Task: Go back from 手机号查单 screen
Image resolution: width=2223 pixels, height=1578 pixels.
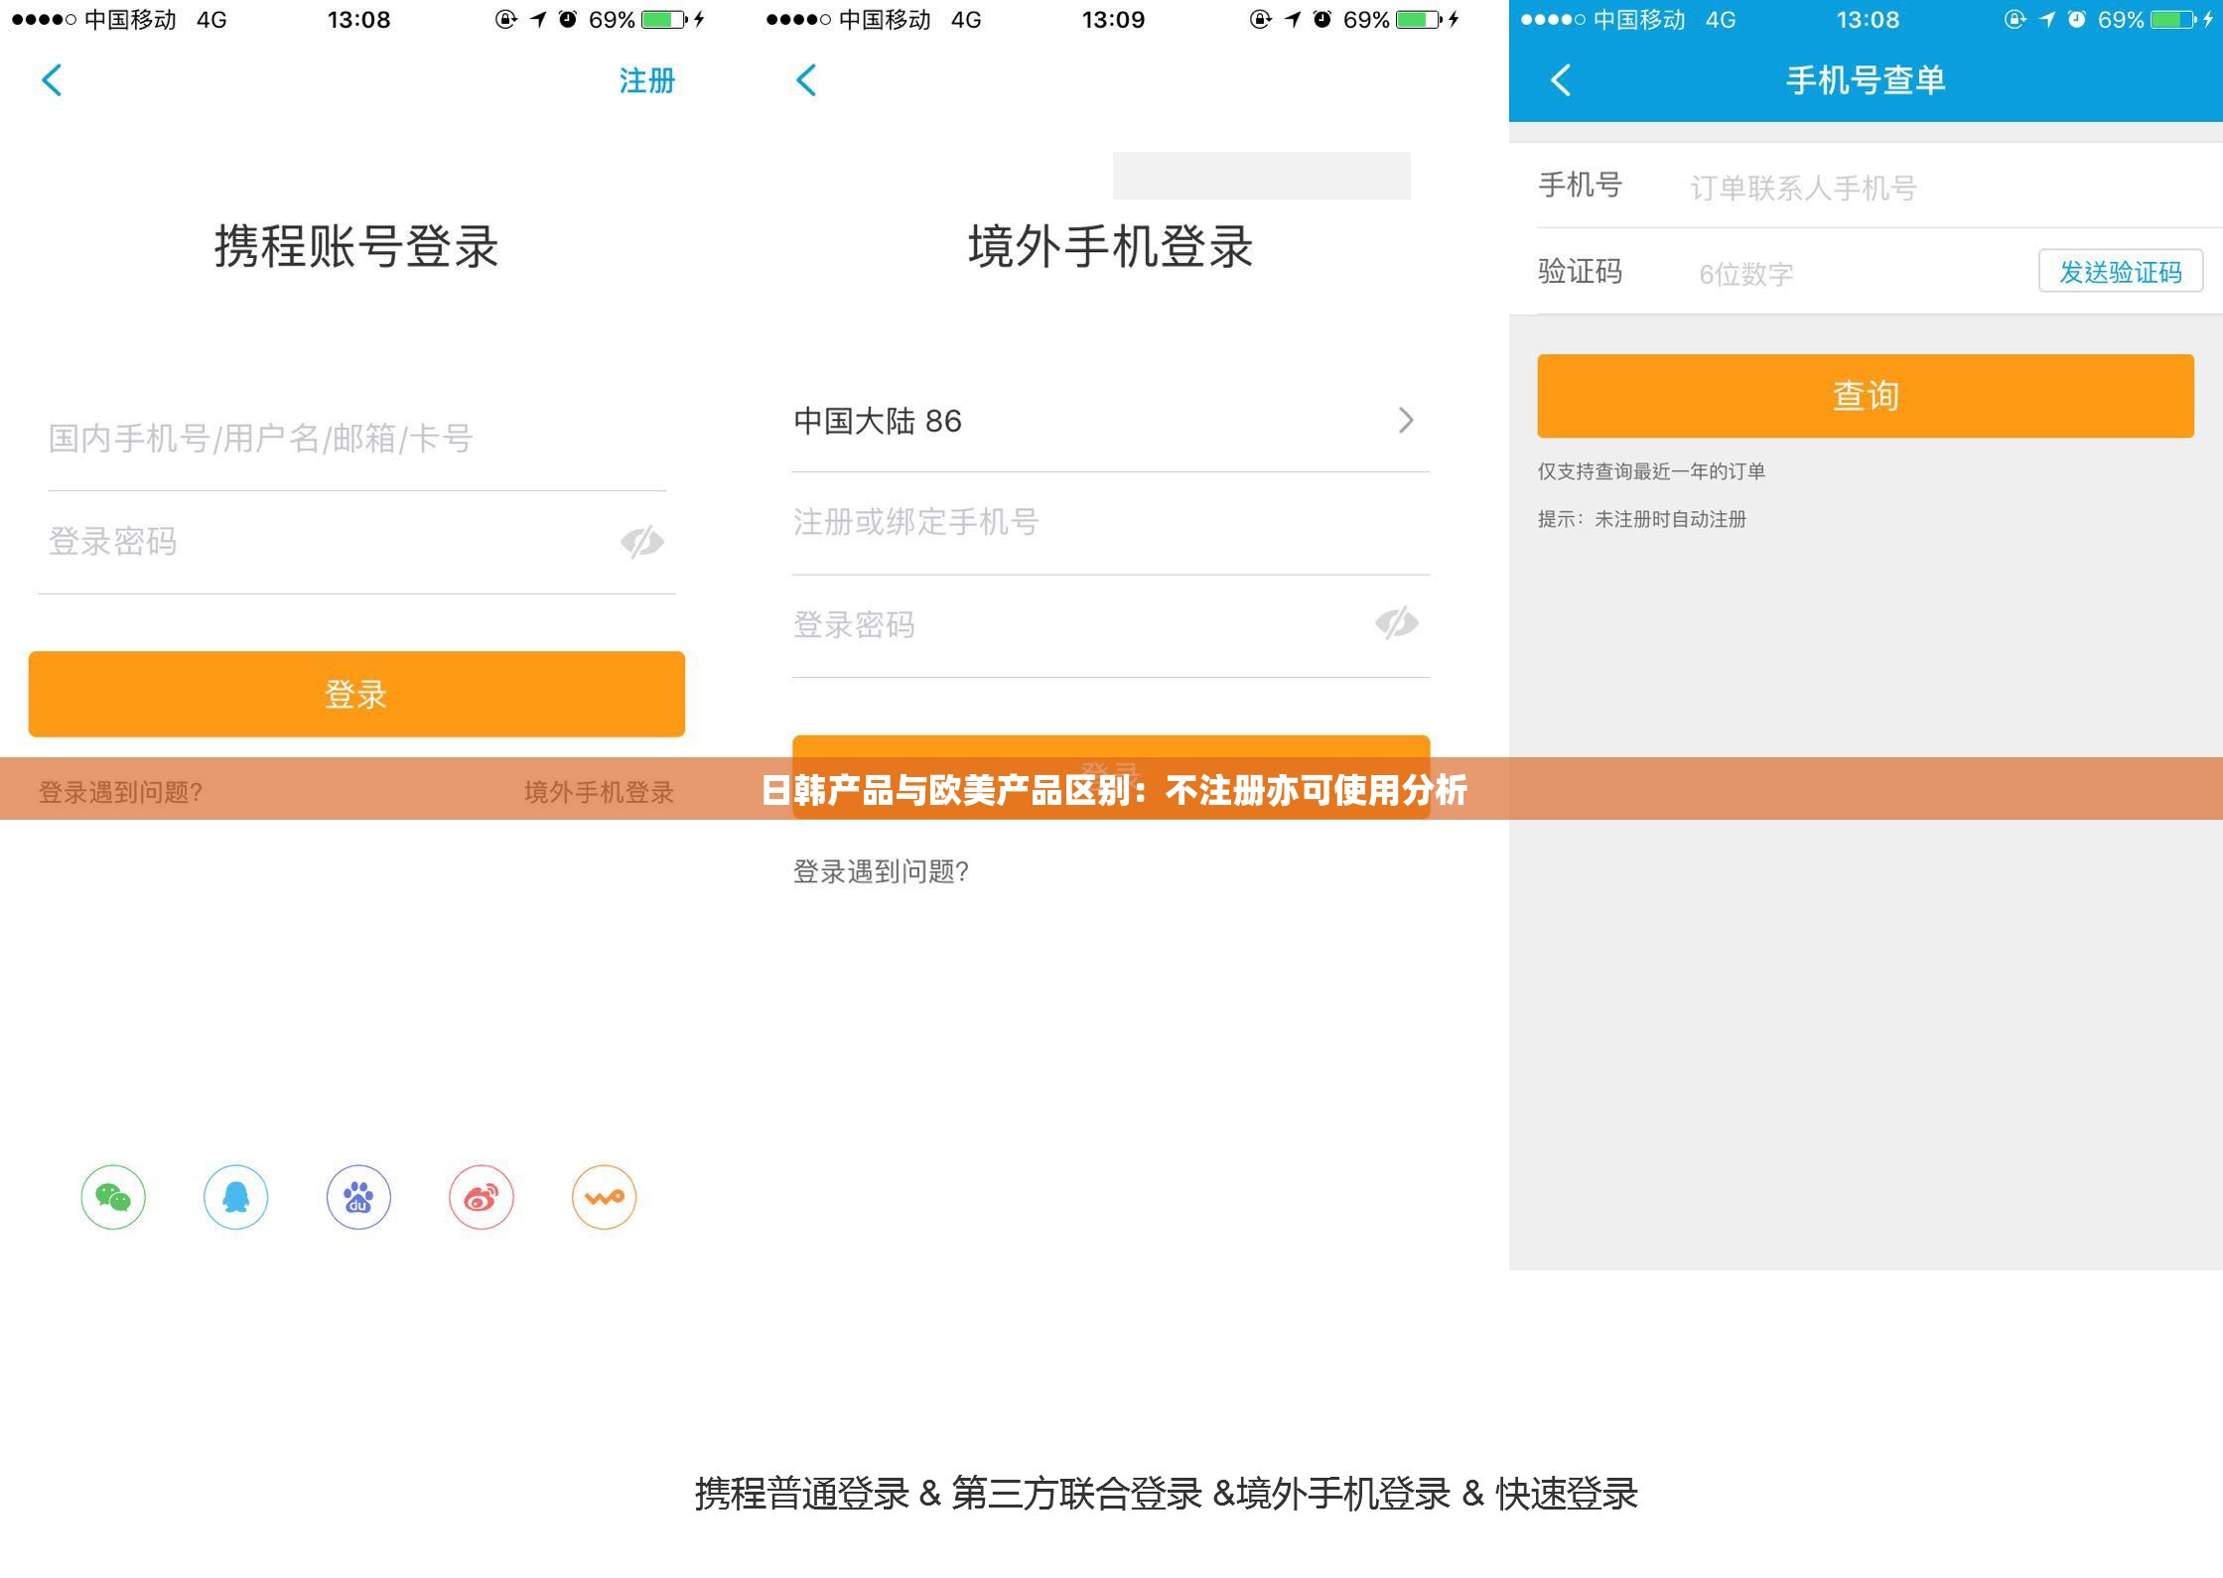Action: (x=1562, y=80)
